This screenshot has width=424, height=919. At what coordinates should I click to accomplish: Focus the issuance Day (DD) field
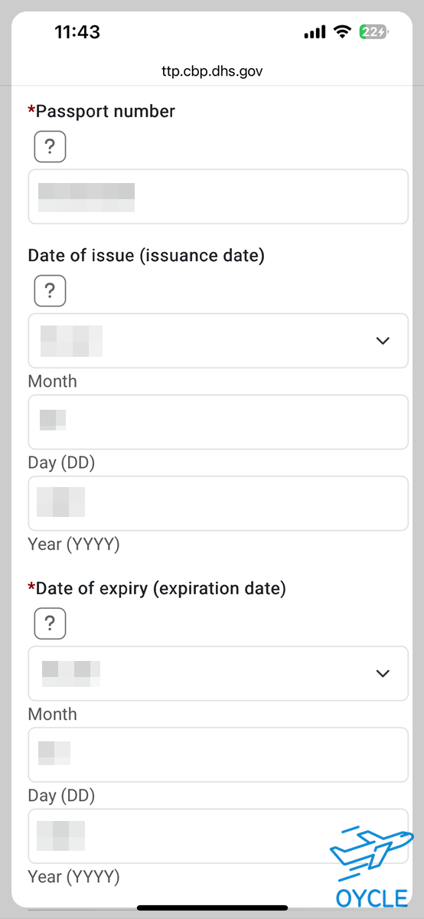pyautogui.click(x=218, y=422)
